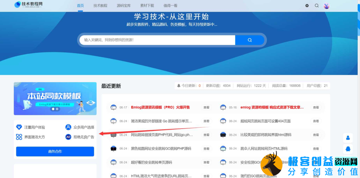Click 查看 for 黑色炫酷网址安全跳转 post
360x178 pixels.
click(207, 149)
